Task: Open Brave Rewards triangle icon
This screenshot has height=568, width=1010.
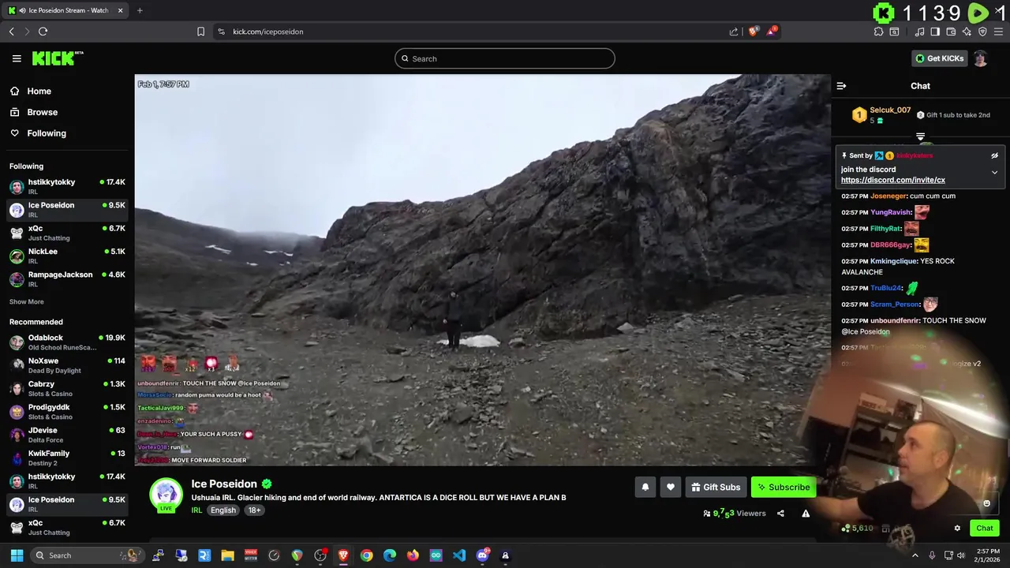Action: (x=772, y=32)
